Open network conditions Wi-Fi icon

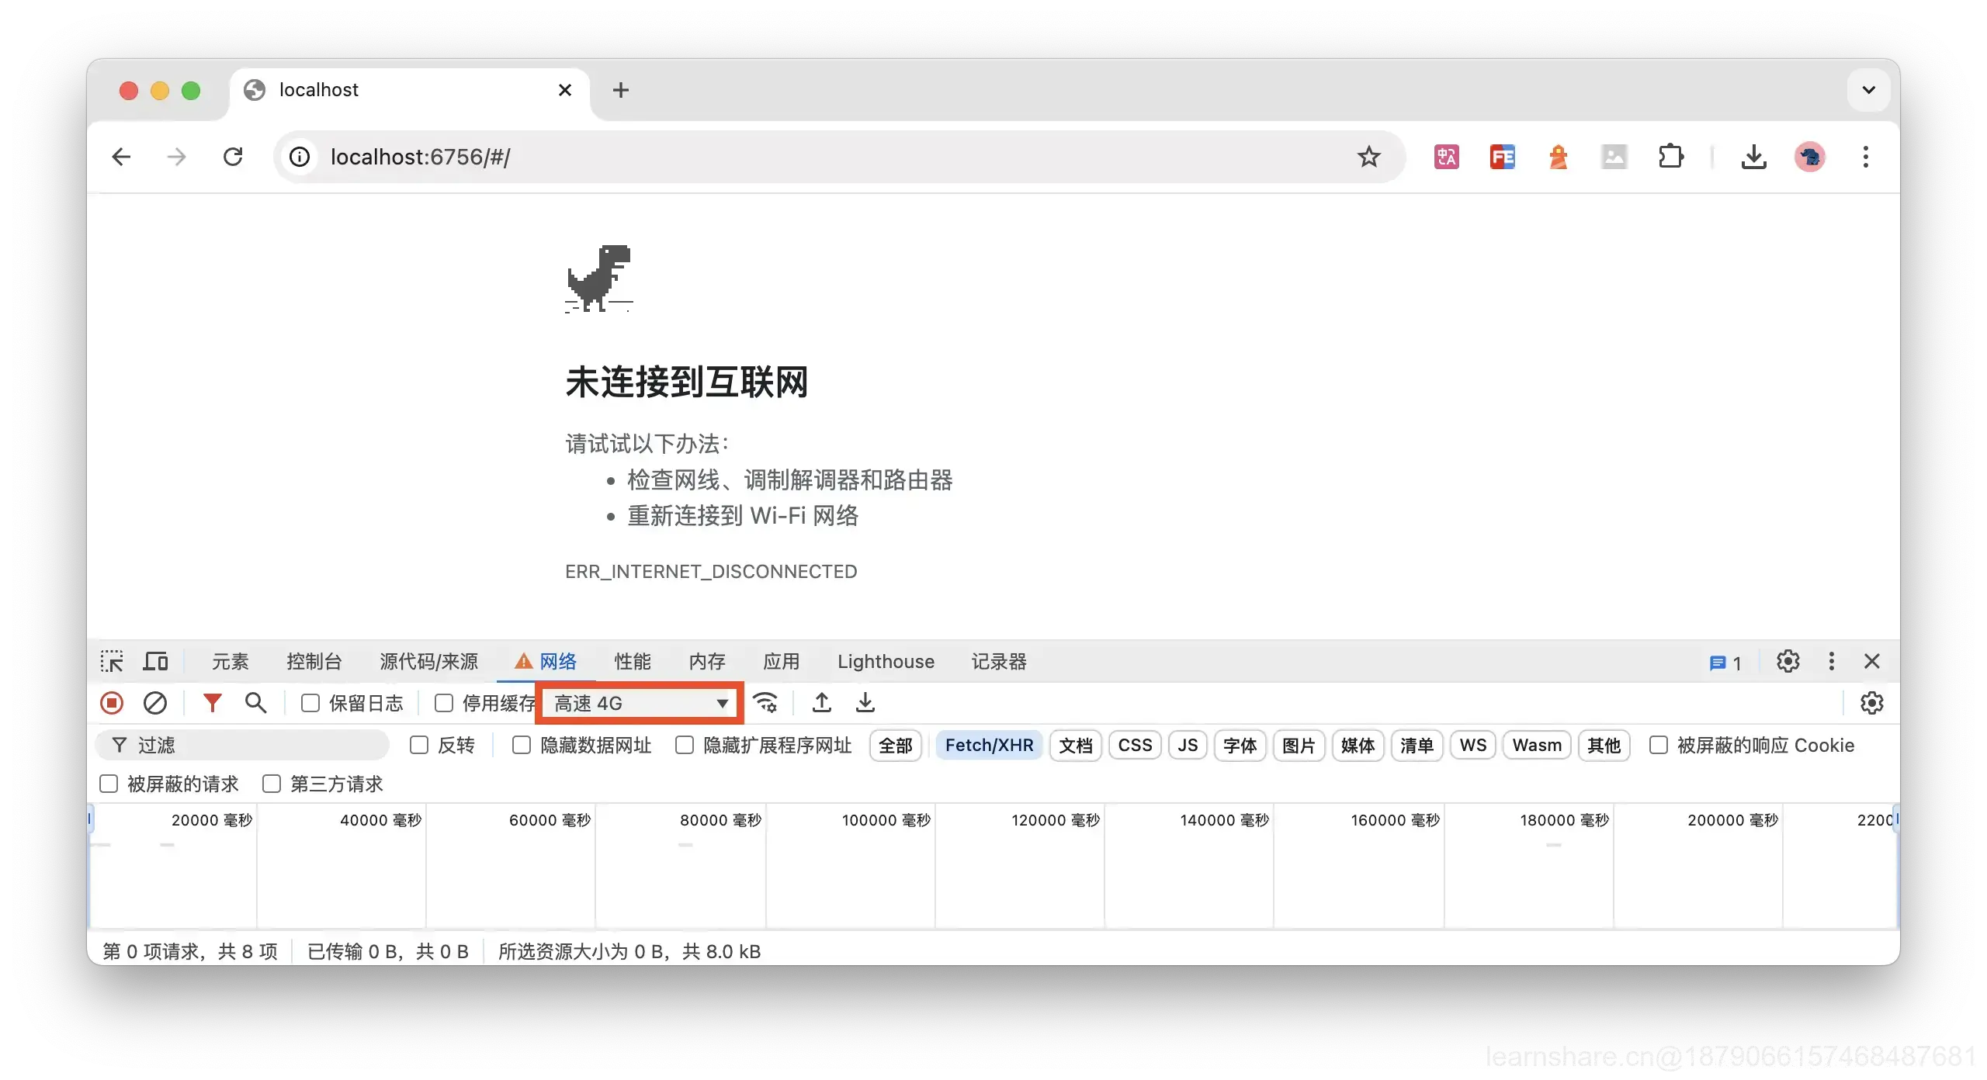765,703
